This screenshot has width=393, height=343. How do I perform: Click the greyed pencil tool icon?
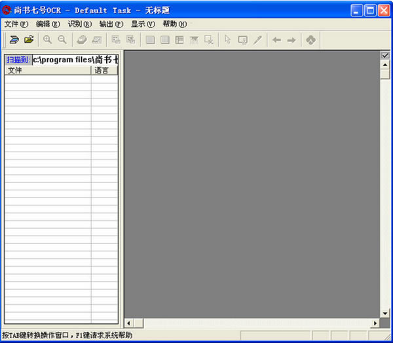tap(257, 39)
